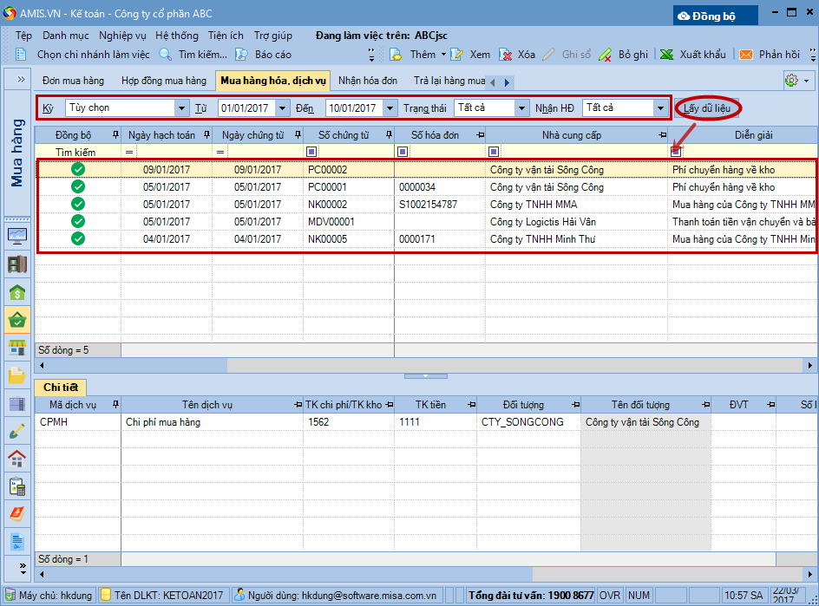This screenshot has width=819, height=606.
Task: Click Xuất khẩu Excel export icon
Action: click(x=666, y=55)
